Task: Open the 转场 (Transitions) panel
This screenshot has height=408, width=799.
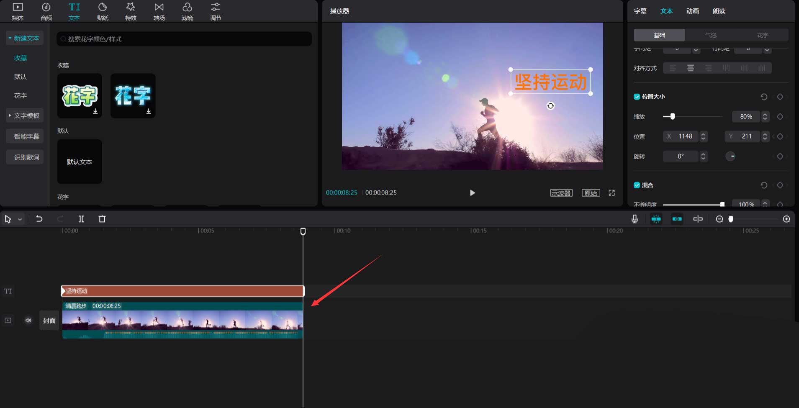Action: (x=159, y=11)
